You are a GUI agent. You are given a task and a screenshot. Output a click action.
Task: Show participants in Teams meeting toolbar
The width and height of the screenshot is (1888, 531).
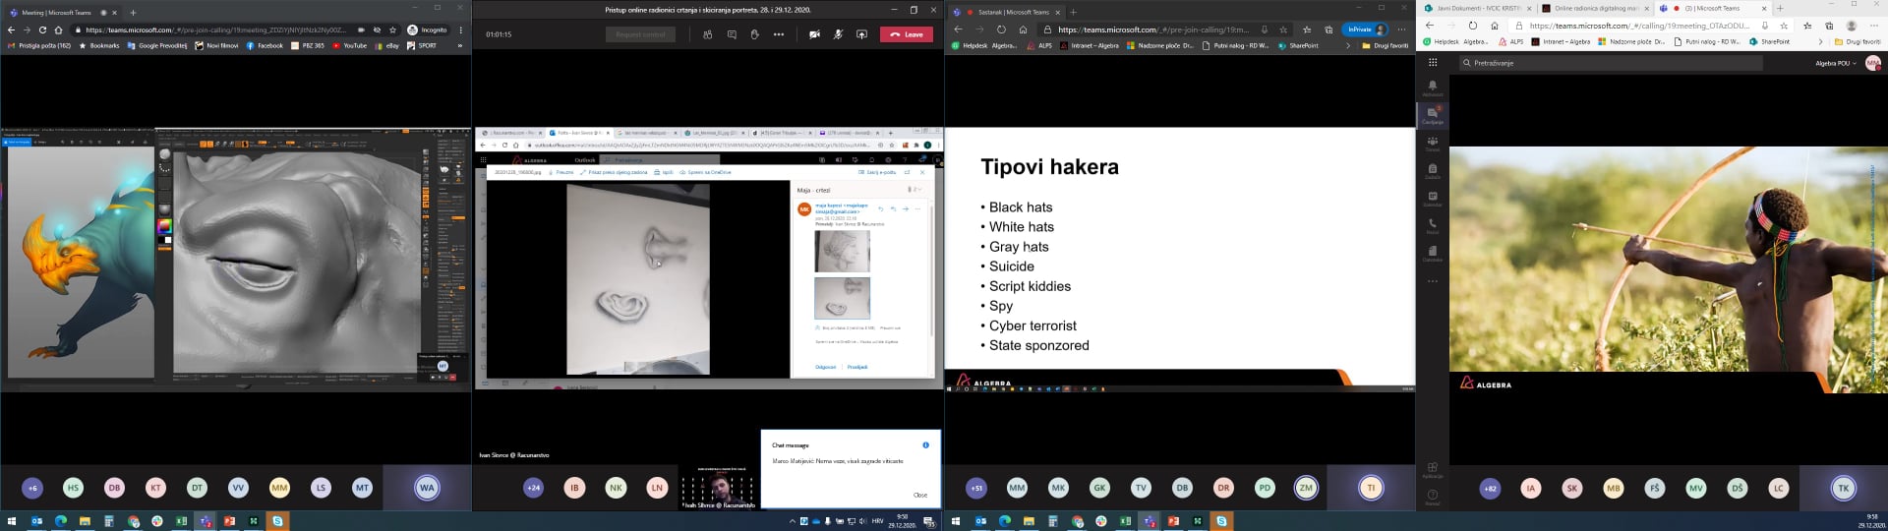(707, 34)
